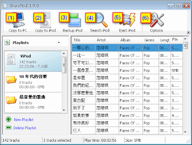
Task: Click the 最喜愛的歌曲 folder icon
Action: click(11, 100)
